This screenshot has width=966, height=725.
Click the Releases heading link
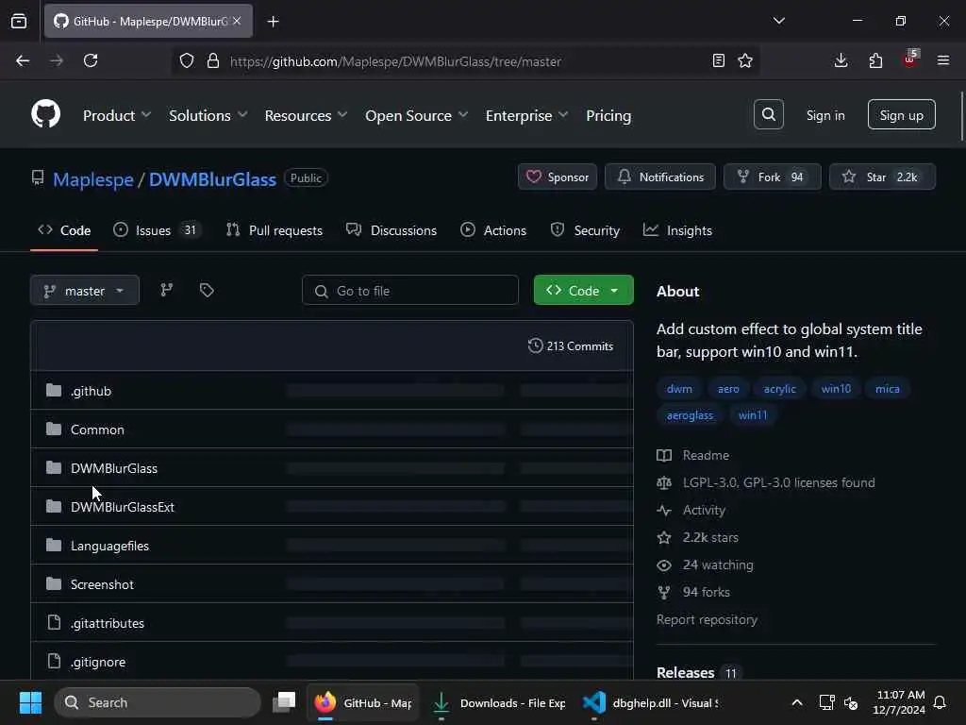pyautogui.click(x=685, y=672)
